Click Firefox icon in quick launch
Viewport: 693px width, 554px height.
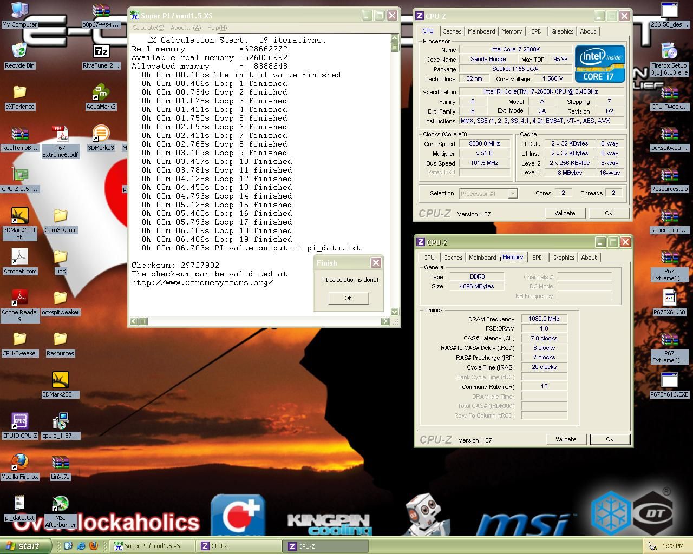(93, 546)
